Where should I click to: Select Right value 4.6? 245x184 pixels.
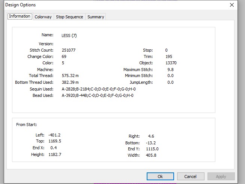(x=151, y=136)
